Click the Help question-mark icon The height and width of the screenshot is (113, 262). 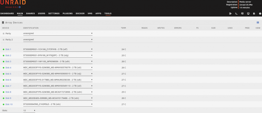tap(260, 14)
